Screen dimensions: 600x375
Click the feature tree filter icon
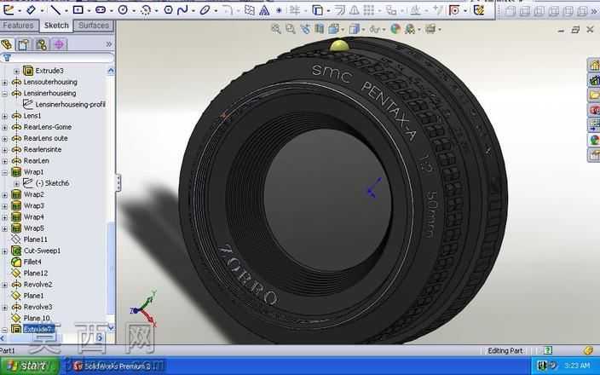tap(7, 58)
